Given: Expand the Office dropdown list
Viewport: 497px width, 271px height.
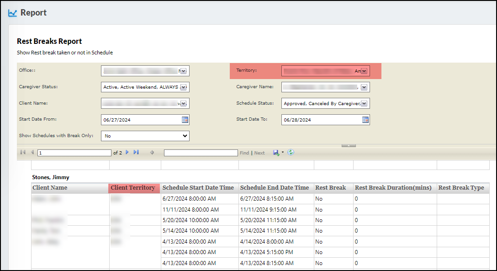Looking at the screenshot, I should point(183,71).
